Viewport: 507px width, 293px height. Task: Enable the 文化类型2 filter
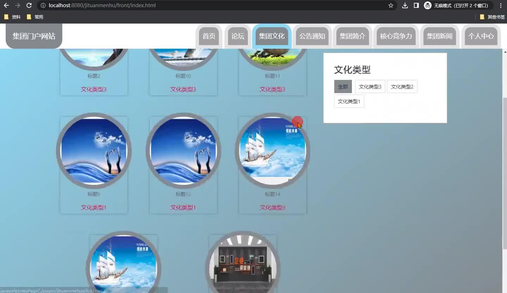[x=402, y=86]
